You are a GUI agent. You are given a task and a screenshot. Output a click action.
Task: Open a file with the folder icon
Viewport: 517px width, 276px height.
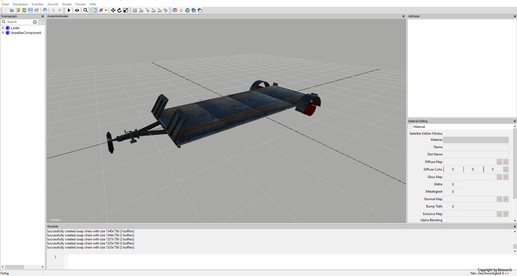12,10
